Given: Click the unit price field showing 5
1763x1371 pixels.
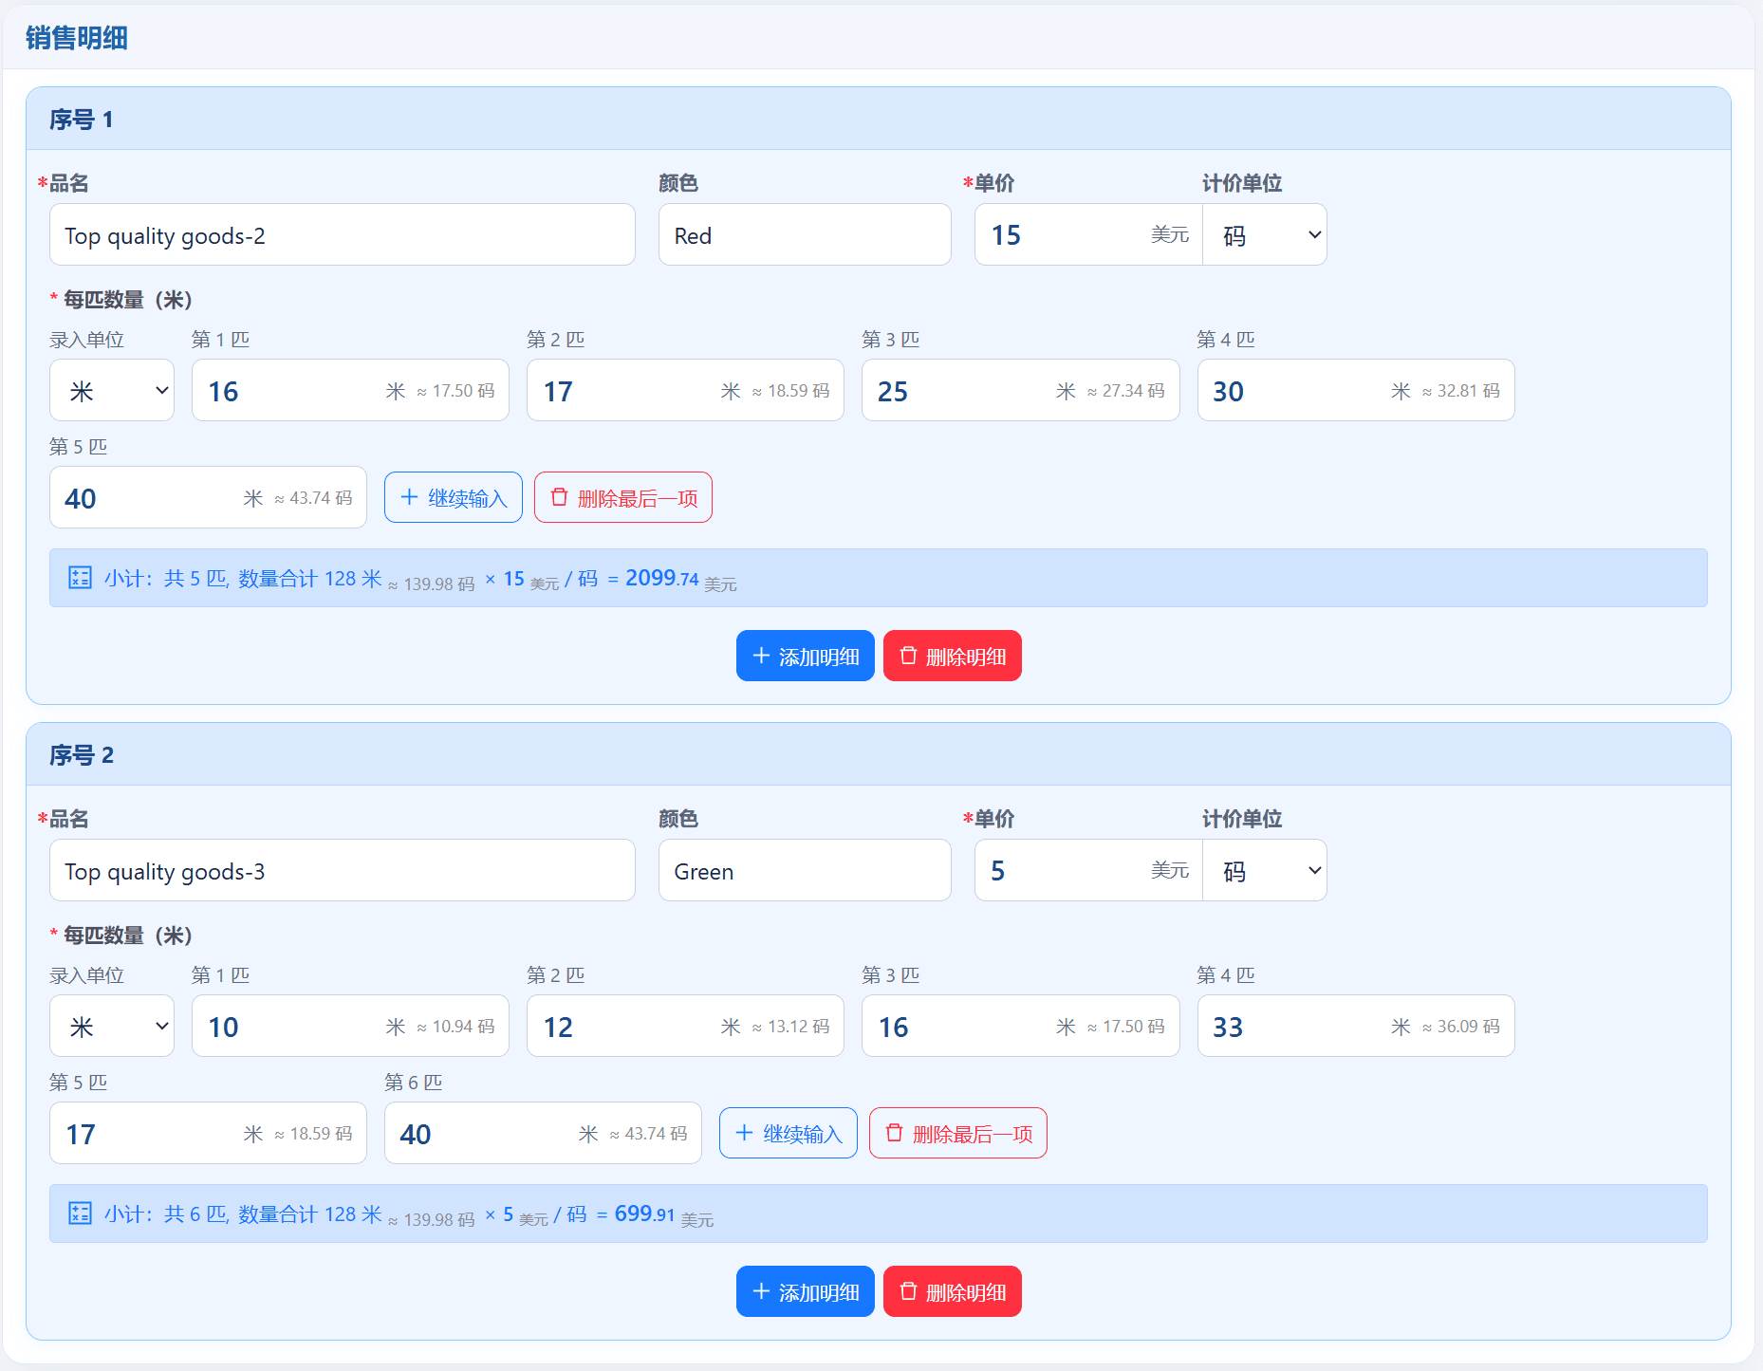Looking at the screenshot, I should point(1088,870).
